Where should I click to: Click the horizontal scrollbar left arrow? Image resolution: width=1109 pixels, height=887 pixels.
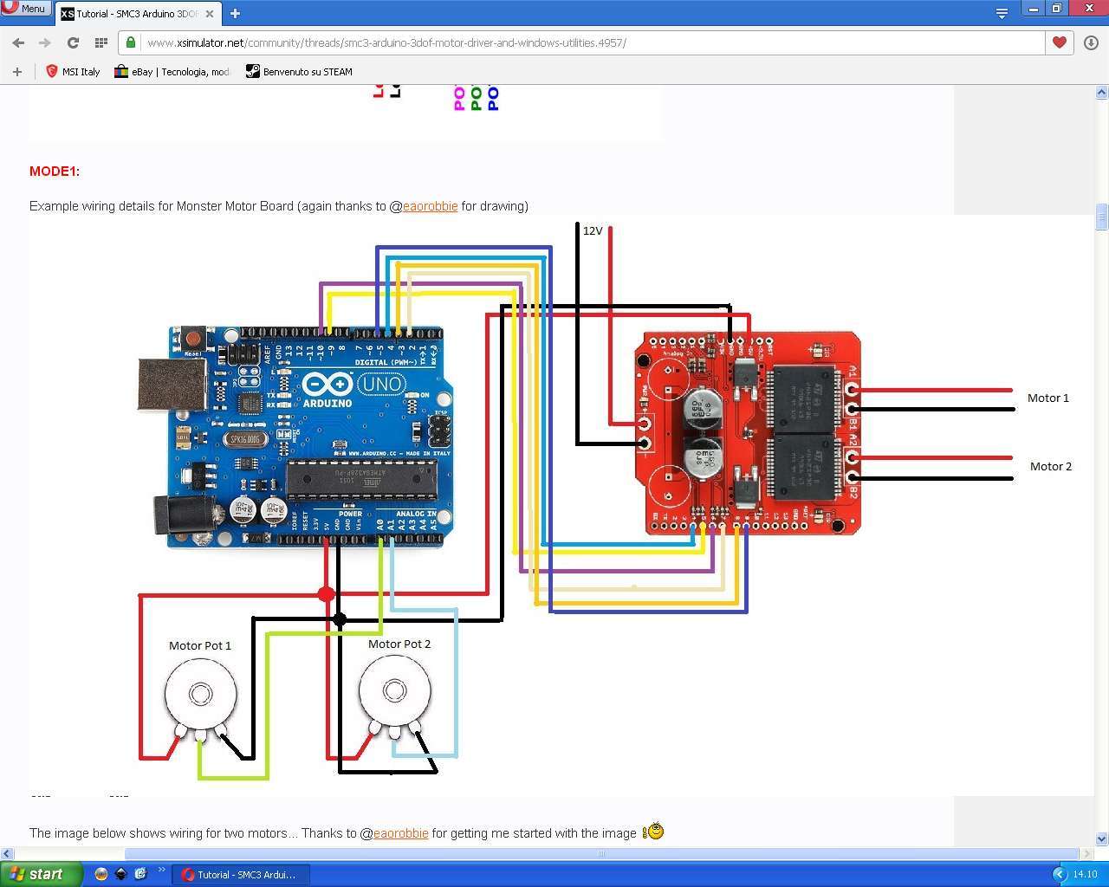(x=7, y=853)
